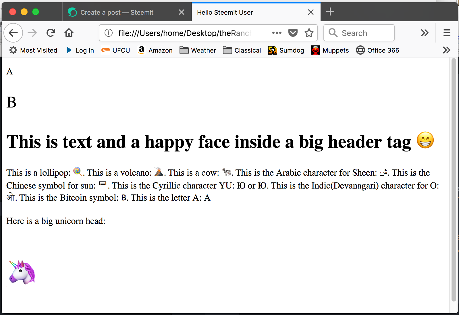Switch to the Create a post — Steemit tab
This screenshot has width=459, height=315.
127,12
